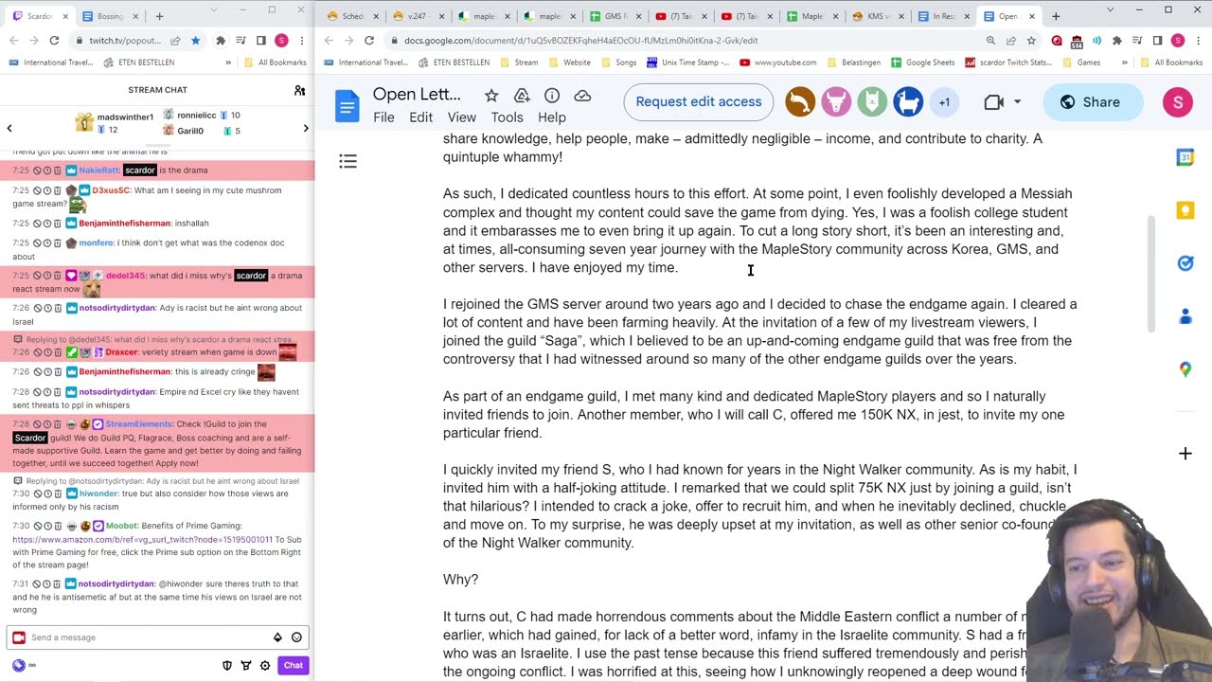Open the move document to folder icon

click(x=522, y=96)
